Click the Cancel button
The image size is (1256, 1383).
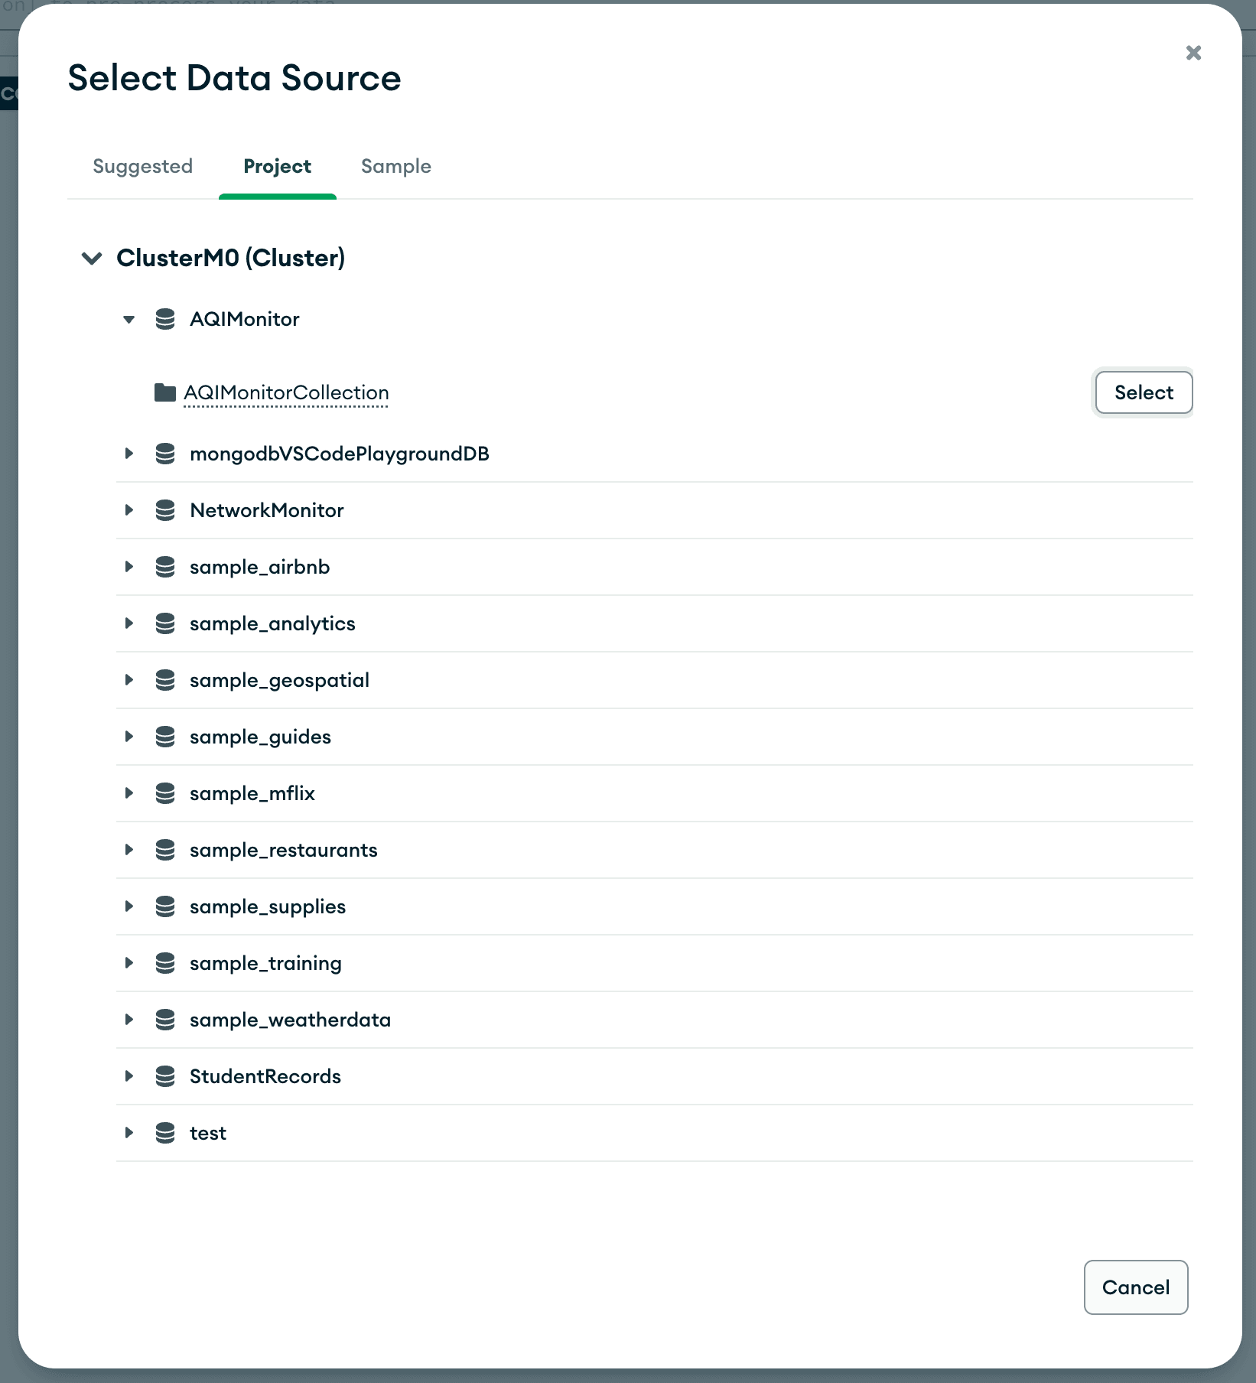tap(1135, 1287)
